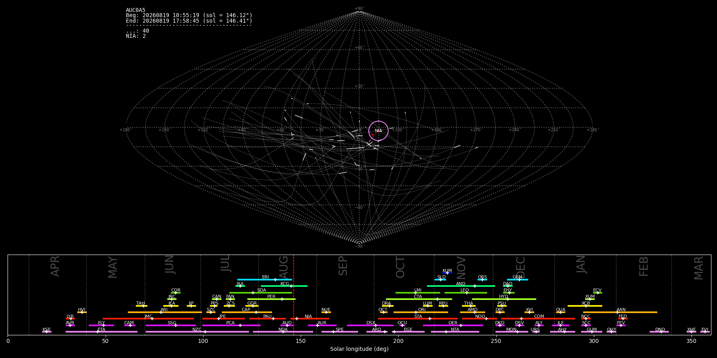Viewport: 717px width, 358px height.
Task: Select the pink NTA shower bar
Action: tap(455, 332)
